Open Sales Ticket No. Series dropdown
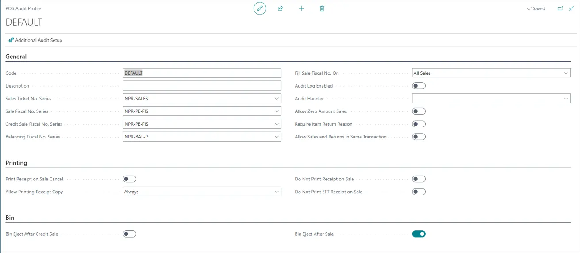The width and height of the screenshot is (580, 253). click(x=277, y=99)
